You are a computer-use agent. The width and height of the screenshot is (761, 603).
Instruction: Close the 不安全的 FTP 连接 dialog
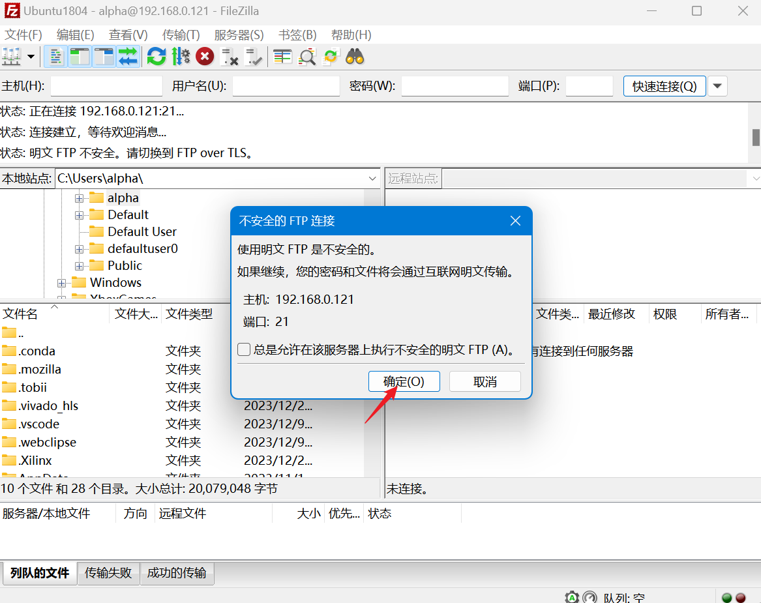pos(515,221)
